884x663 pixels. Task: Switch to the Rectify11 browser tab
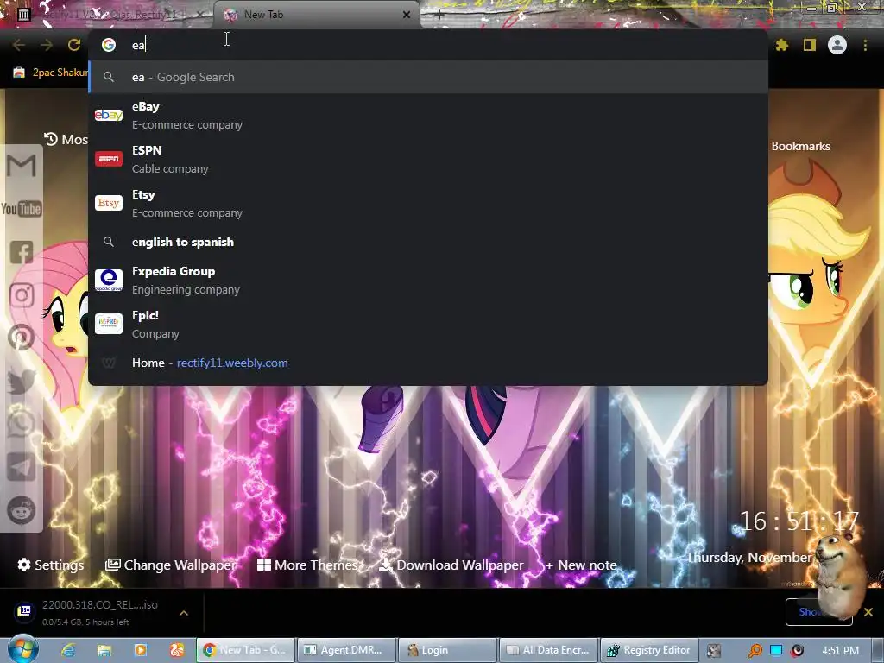(x=110, y=16)
